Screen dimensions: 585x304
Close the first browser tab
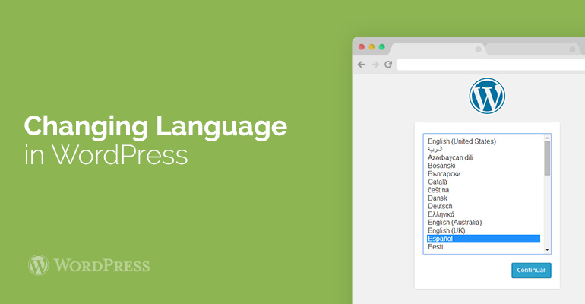tap(479, 49)
